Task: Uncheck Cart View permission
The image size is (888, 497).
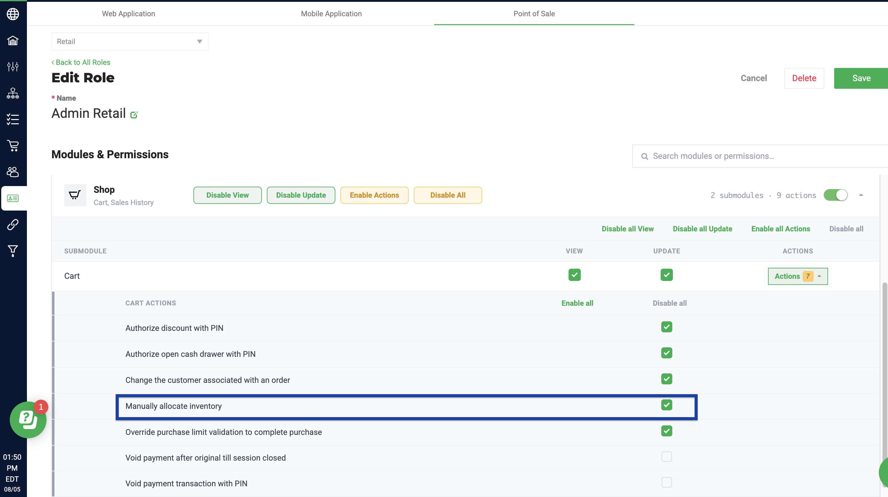Action: click(x=574, y=275)
